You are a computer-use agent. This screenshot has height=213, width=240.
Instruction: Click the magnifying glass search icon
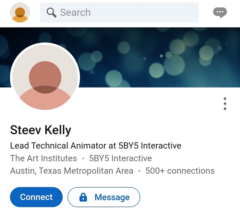tap(51, 13)
